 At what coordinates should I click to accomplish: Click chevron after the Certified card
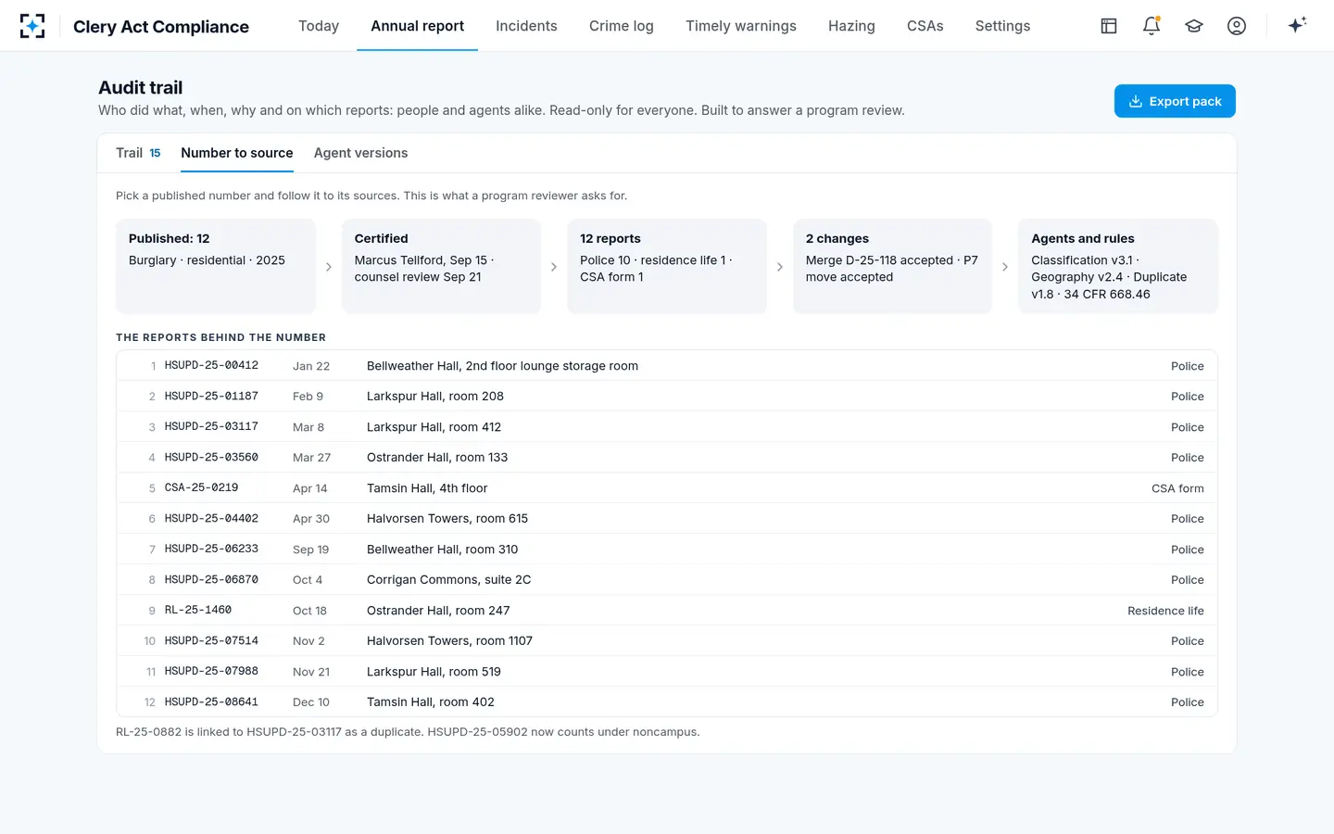554,267
